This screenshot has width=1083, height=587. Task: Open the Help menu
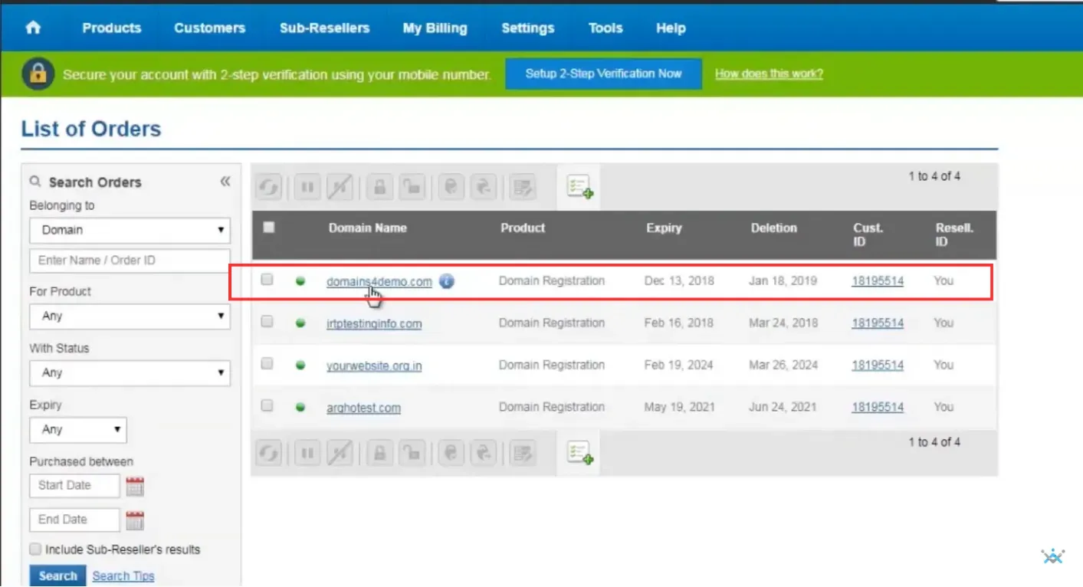pyautogui.click(x=671, y=28)
